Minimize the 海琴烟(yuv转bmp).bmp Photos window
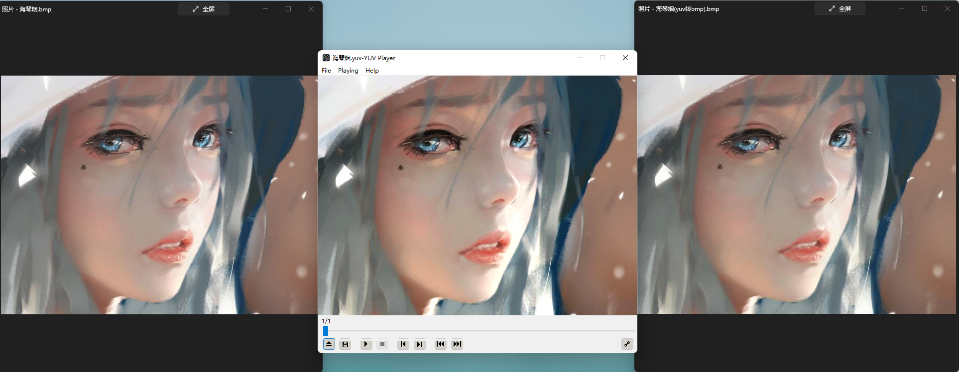This screenshot has width=959, height=372. [902, 8]
